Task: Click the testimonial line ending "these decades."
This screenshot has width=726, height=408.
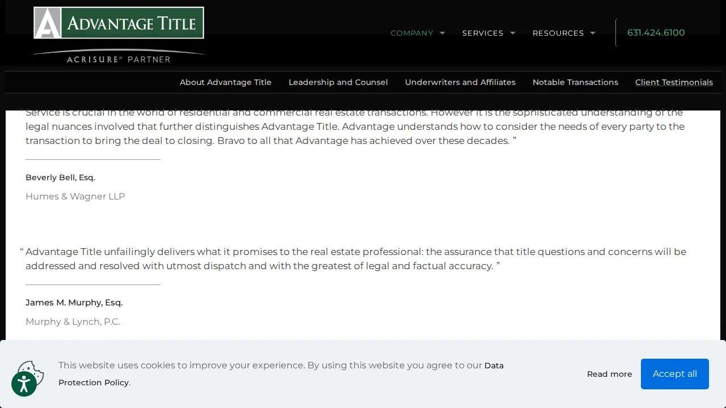Action: coord(271,141)
